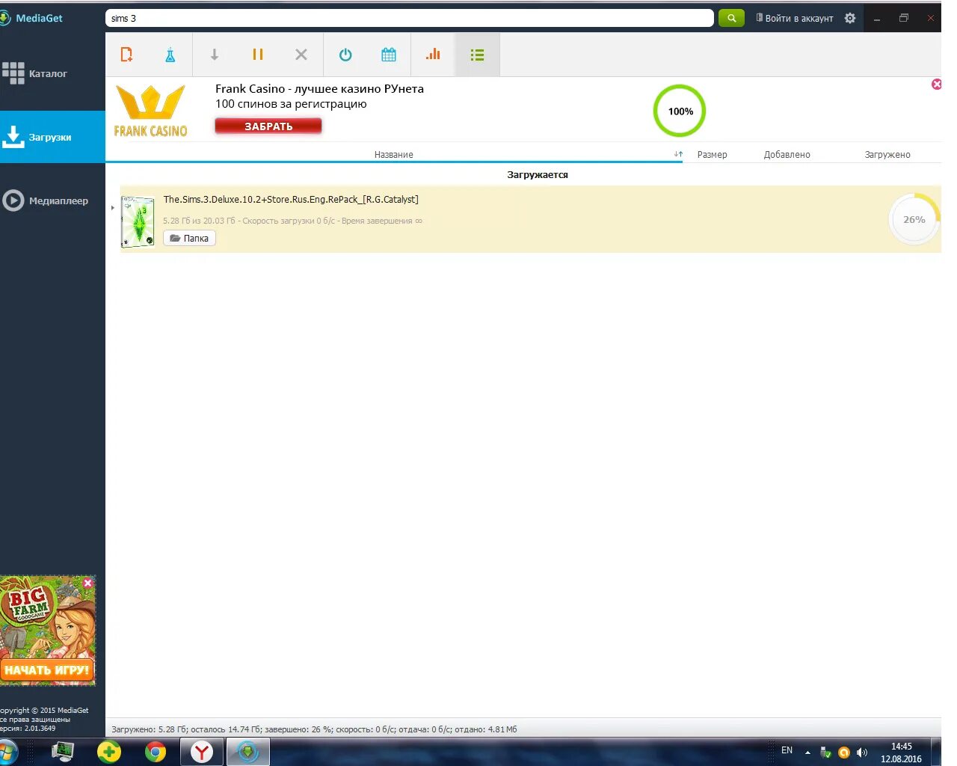Open Windows Start button

7,752
